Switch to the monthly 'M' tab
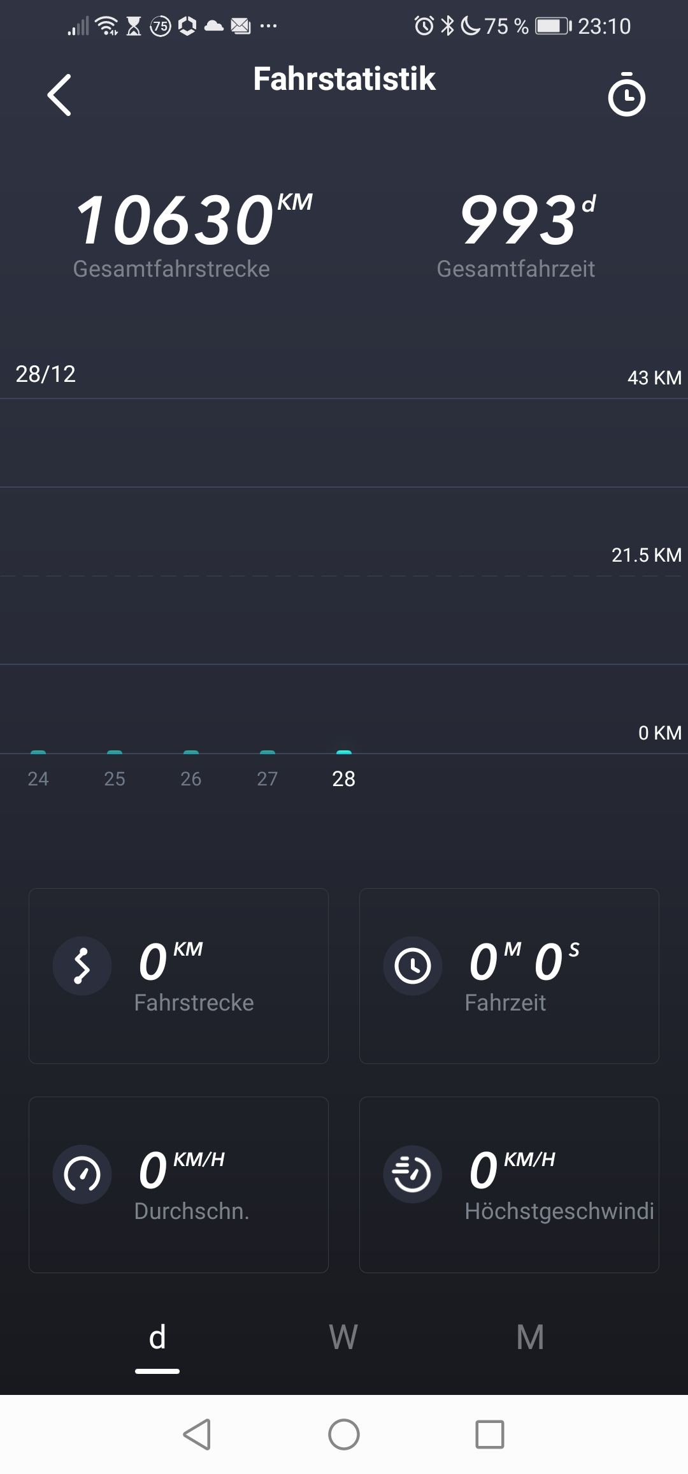Viewport: 688px width, 1474px height. tap(530, 1338)
